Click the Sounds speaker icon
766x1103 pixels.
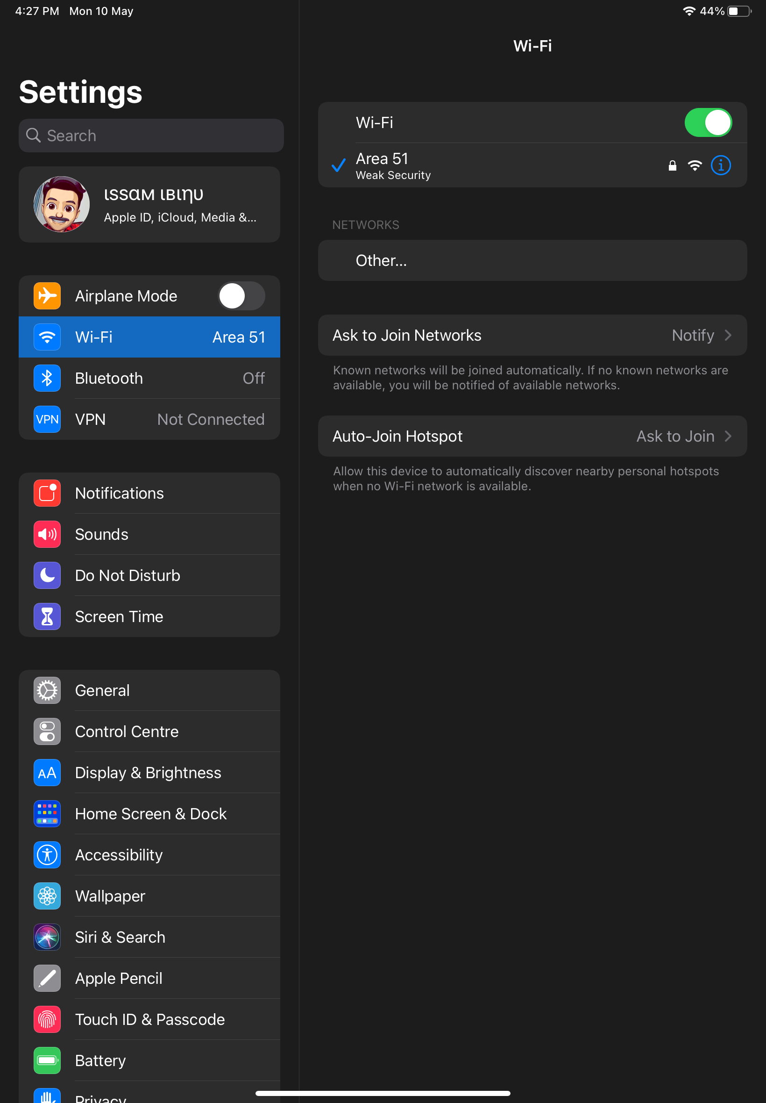(x=47, y=534)
